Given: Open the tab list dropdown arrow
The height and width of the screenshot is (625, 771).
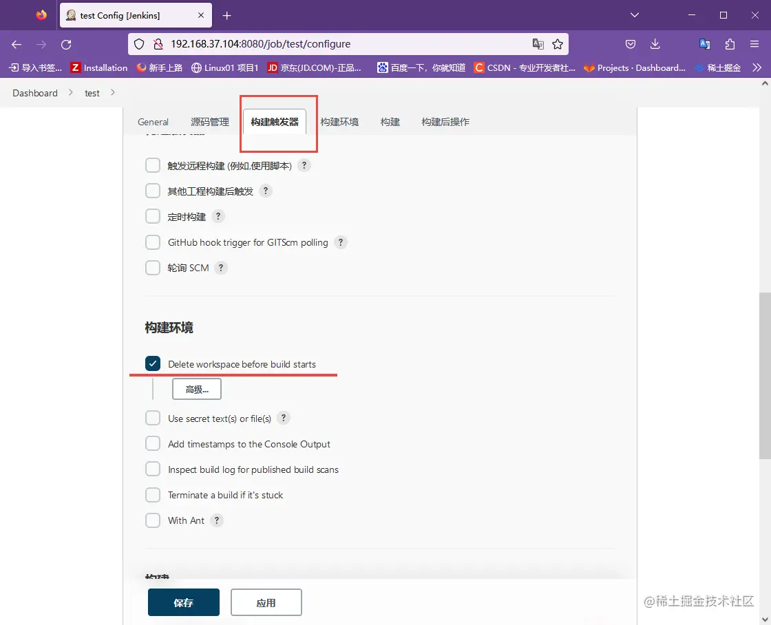Looking at the screenshot, I should 634,15.
